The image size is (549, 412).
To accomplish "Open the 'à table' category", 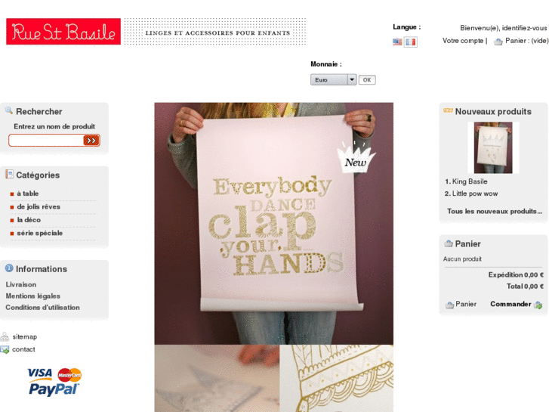I will [x=28, y=194].
